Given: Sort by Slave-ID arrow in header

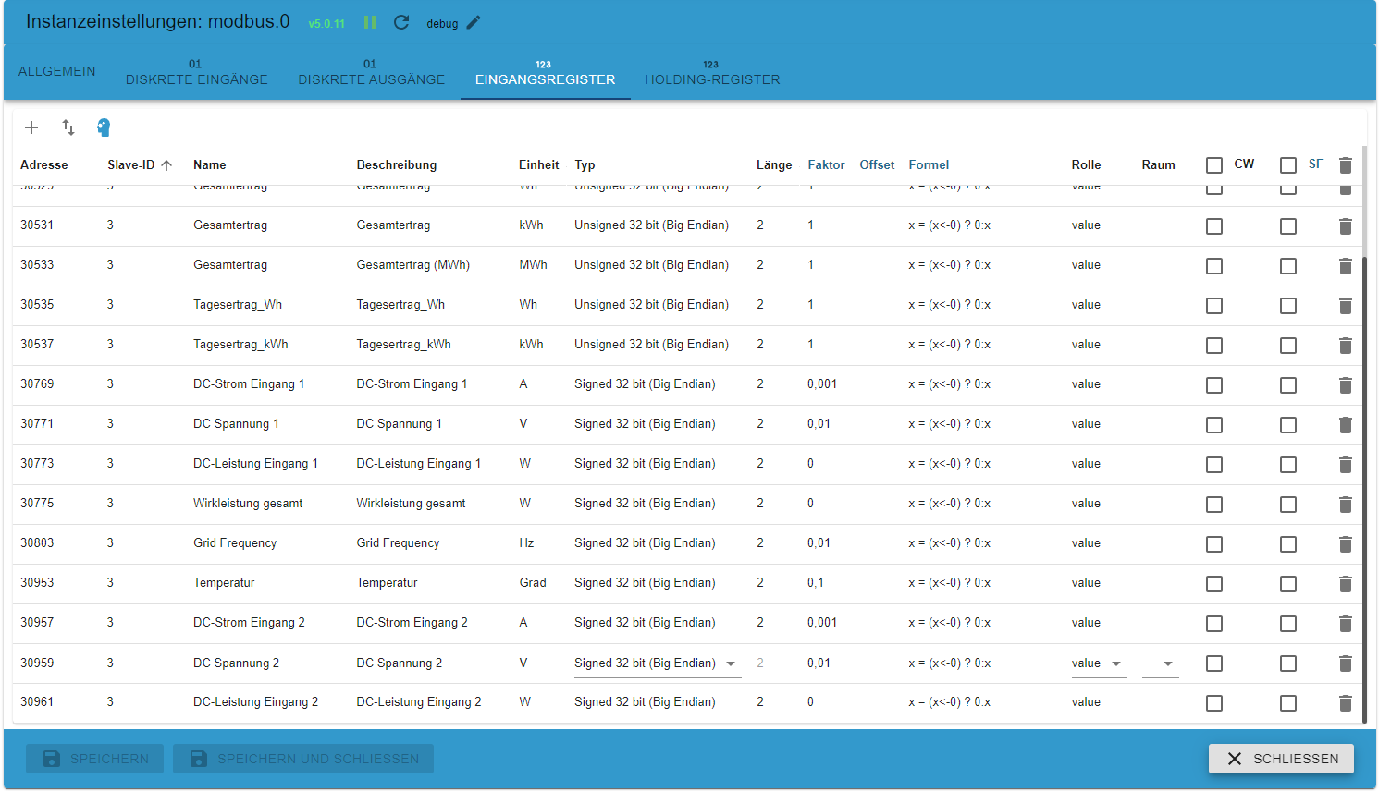Looking at the screenshot, I should [166, 165].
